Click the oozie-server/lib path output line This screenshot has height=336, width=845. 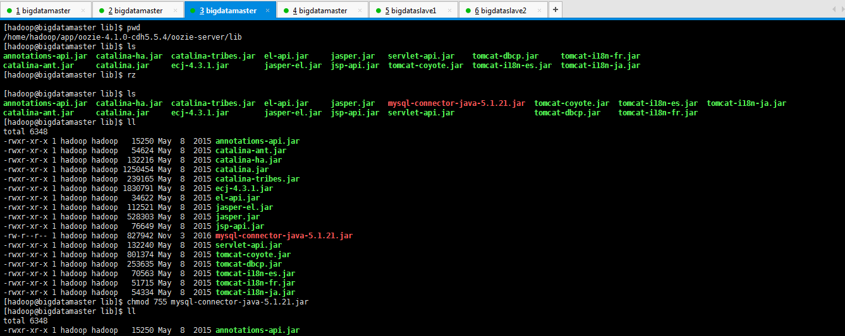point(123,37)
